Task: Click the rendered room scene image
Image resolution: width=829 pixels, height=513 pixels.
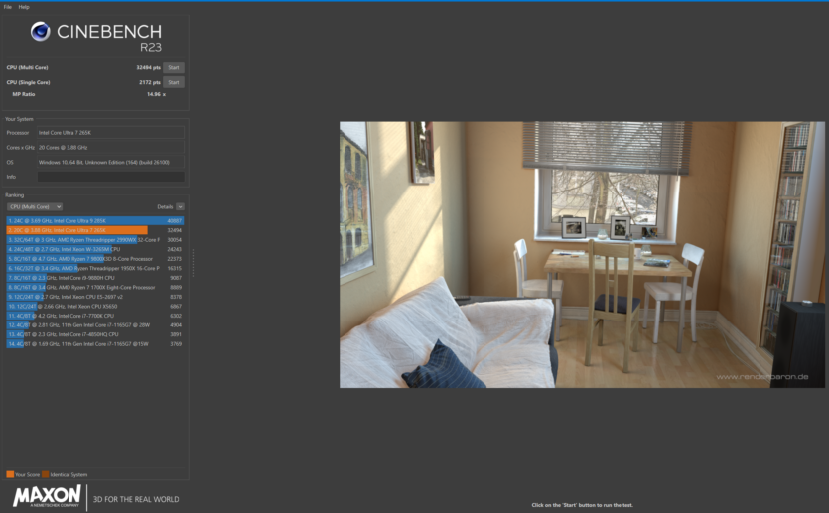Action: [x=582, y=255]
